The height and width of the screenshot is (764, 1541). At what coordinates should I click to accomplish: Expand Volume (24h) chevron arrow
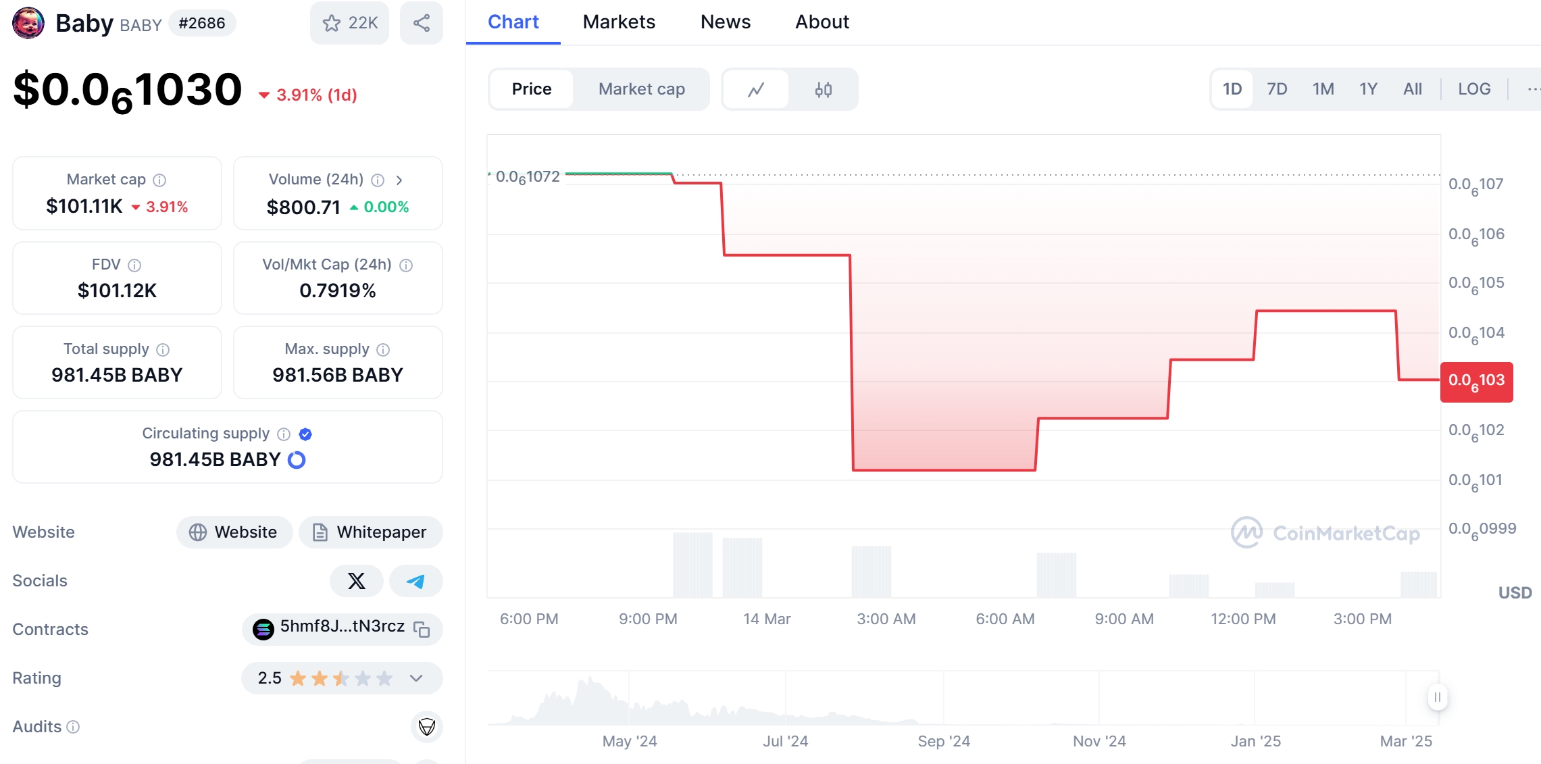[399, 180]
